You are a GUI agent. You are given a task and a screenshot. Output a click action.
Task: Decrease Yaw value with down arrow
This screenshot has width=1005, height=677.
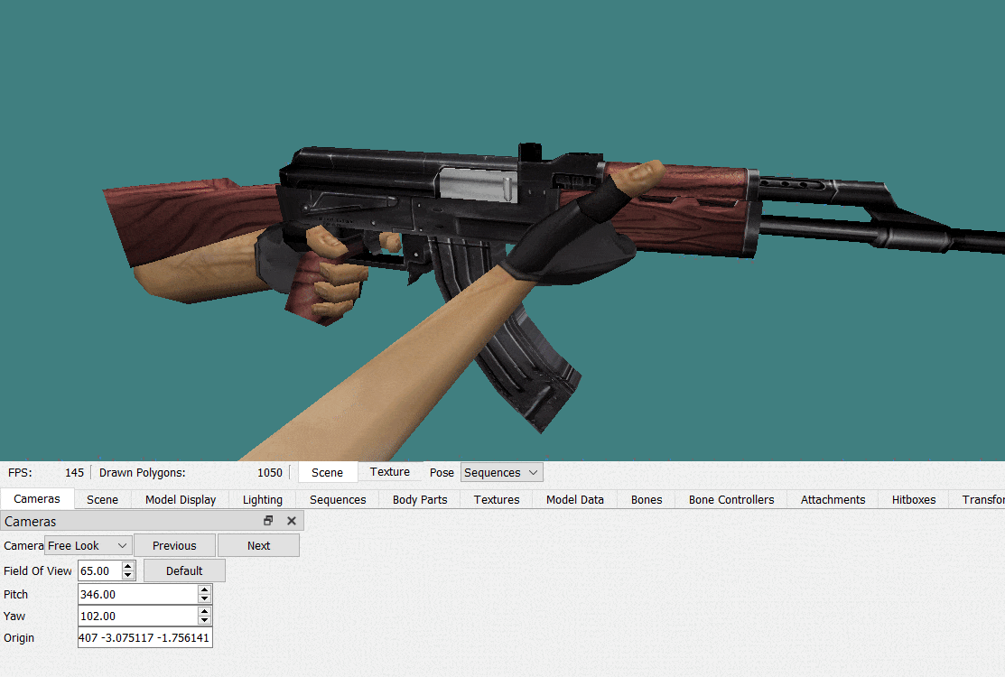click(204, 621)
